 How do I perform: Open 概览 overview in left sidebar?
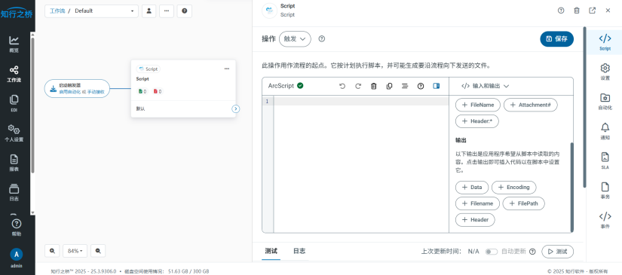coord(14,44)
